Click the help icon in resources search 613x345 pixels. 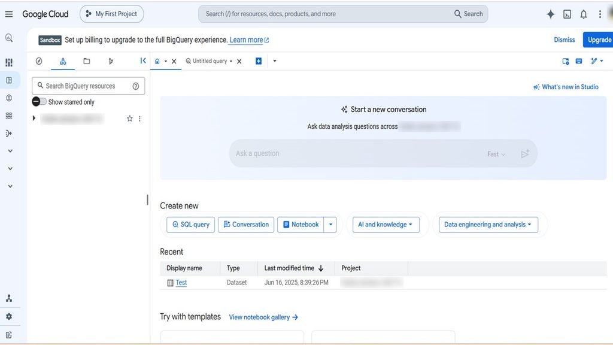pyautogui.click(x=136, y=86)
